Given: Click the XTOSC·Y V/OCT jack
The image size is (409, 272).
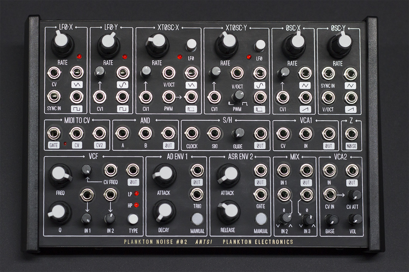Looking at the screenshot, I should pyautogui.click(x=237, y=73).
